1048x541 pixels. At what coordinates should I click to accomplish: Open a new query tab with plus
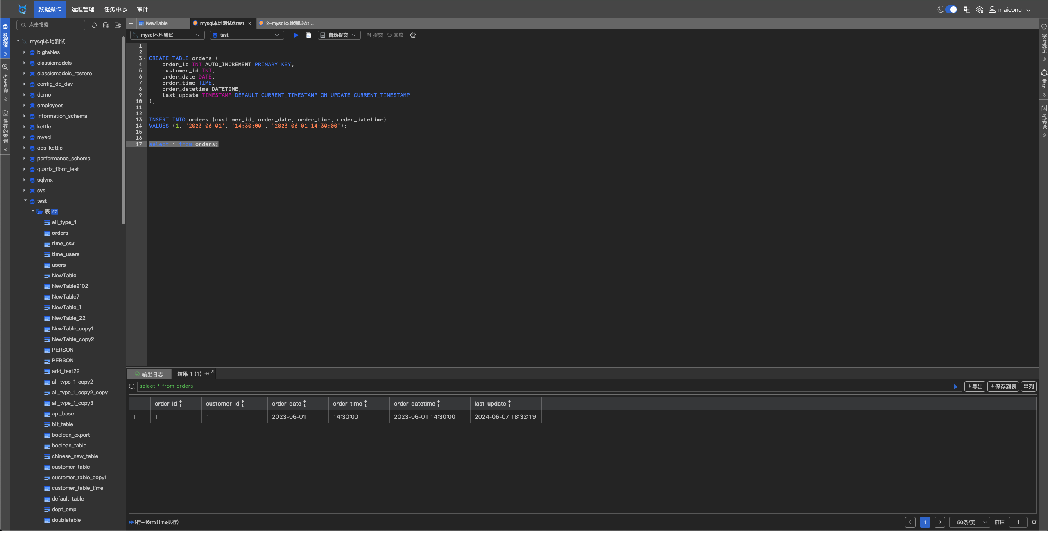click(x=131, y=23)
